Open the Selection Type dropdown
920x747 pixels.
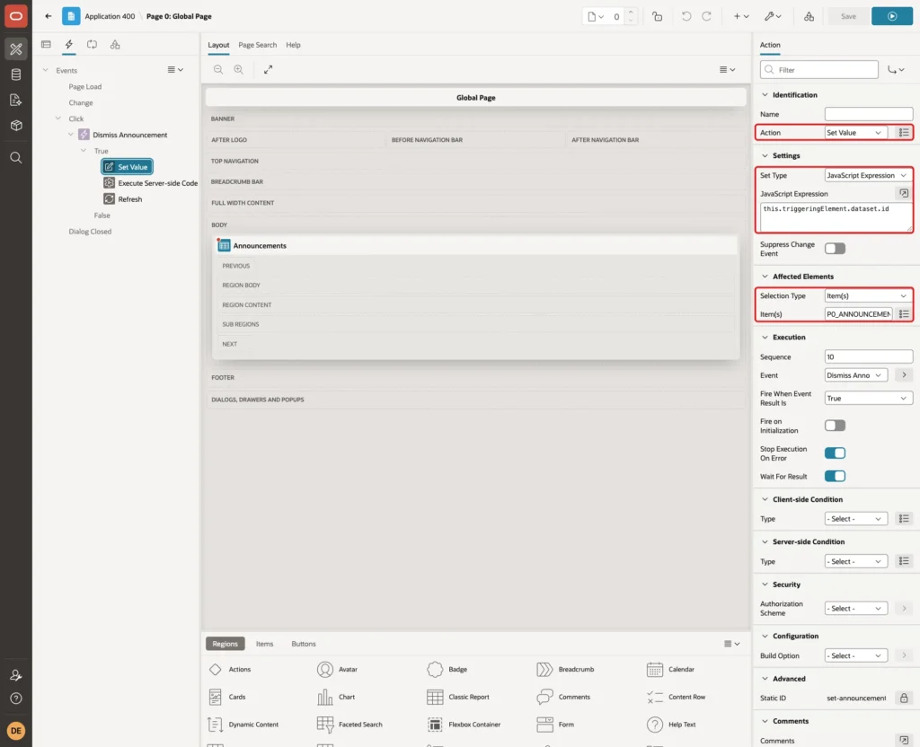coord(869,296)
